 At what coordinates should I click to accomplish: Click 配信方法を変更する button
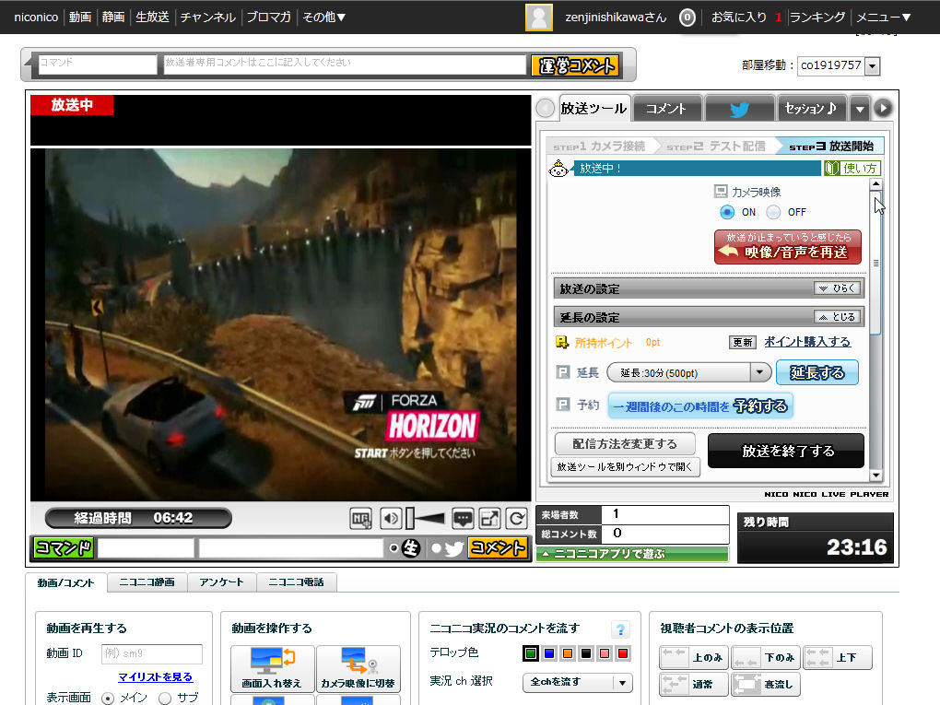point(625,443)
